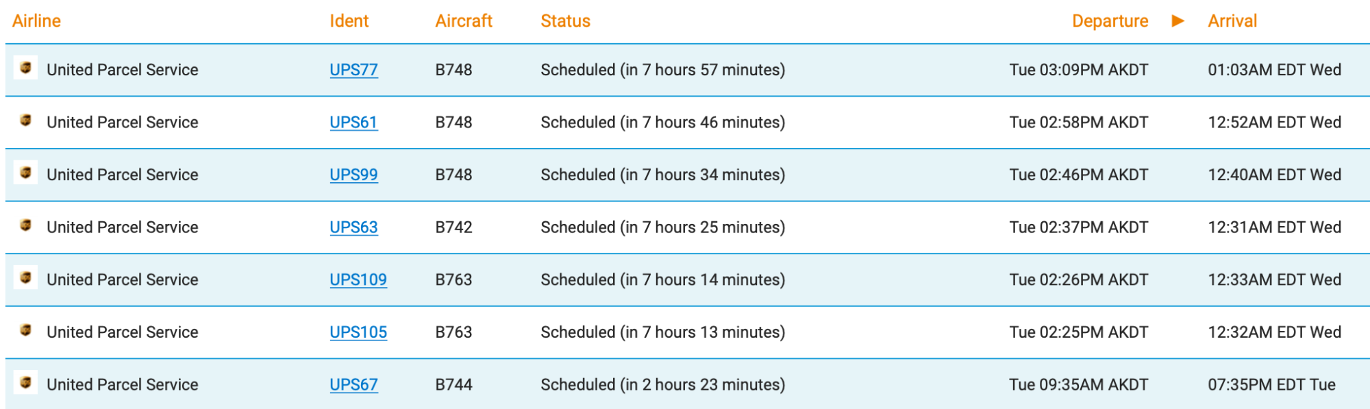Sort the table by Airline column
This screenshot has width=1370, height=409.
click(36, 21)
